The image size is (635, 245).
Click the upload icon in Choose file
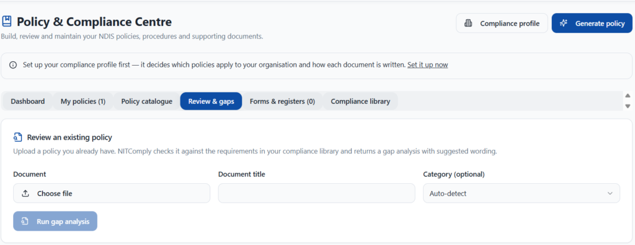click(x=25, y=194)
